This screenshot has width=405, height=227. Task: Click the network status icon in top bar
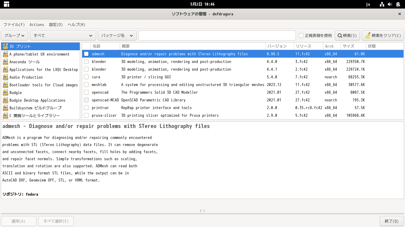coord(382,4)
